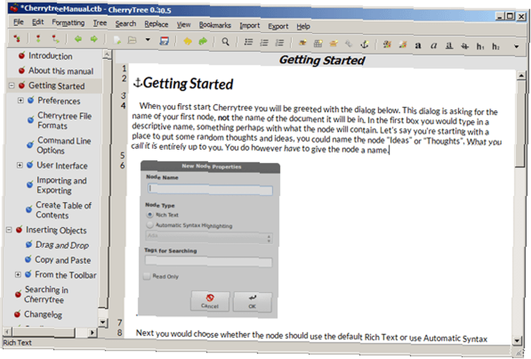The width and height of the screenshot is (531, 359).
Task: Open the Tree menu
Action: [x=100, y=23]
